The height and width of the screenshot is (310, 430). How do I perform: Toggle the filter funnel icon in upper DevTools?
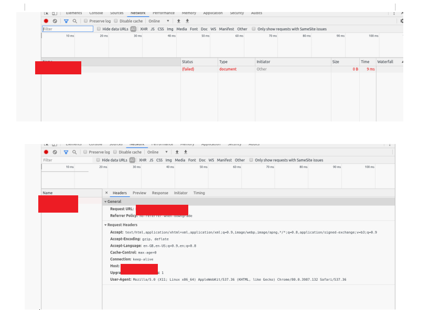click(x=66, y=21)
